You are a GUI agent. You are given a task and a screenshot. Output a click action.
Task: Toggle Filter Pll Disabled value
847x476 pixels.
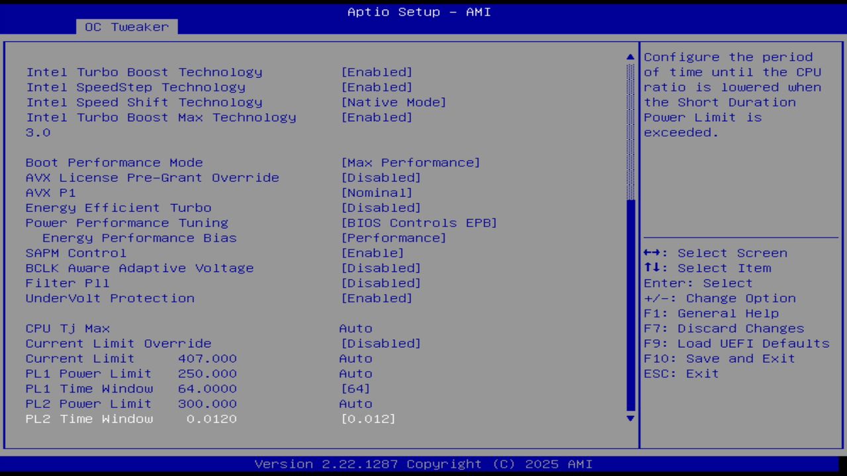coord(380,284)
